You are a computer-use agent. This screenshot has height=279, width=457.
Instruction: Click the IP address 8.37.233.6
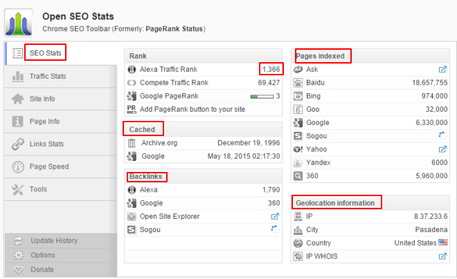[x=431, y=216]
